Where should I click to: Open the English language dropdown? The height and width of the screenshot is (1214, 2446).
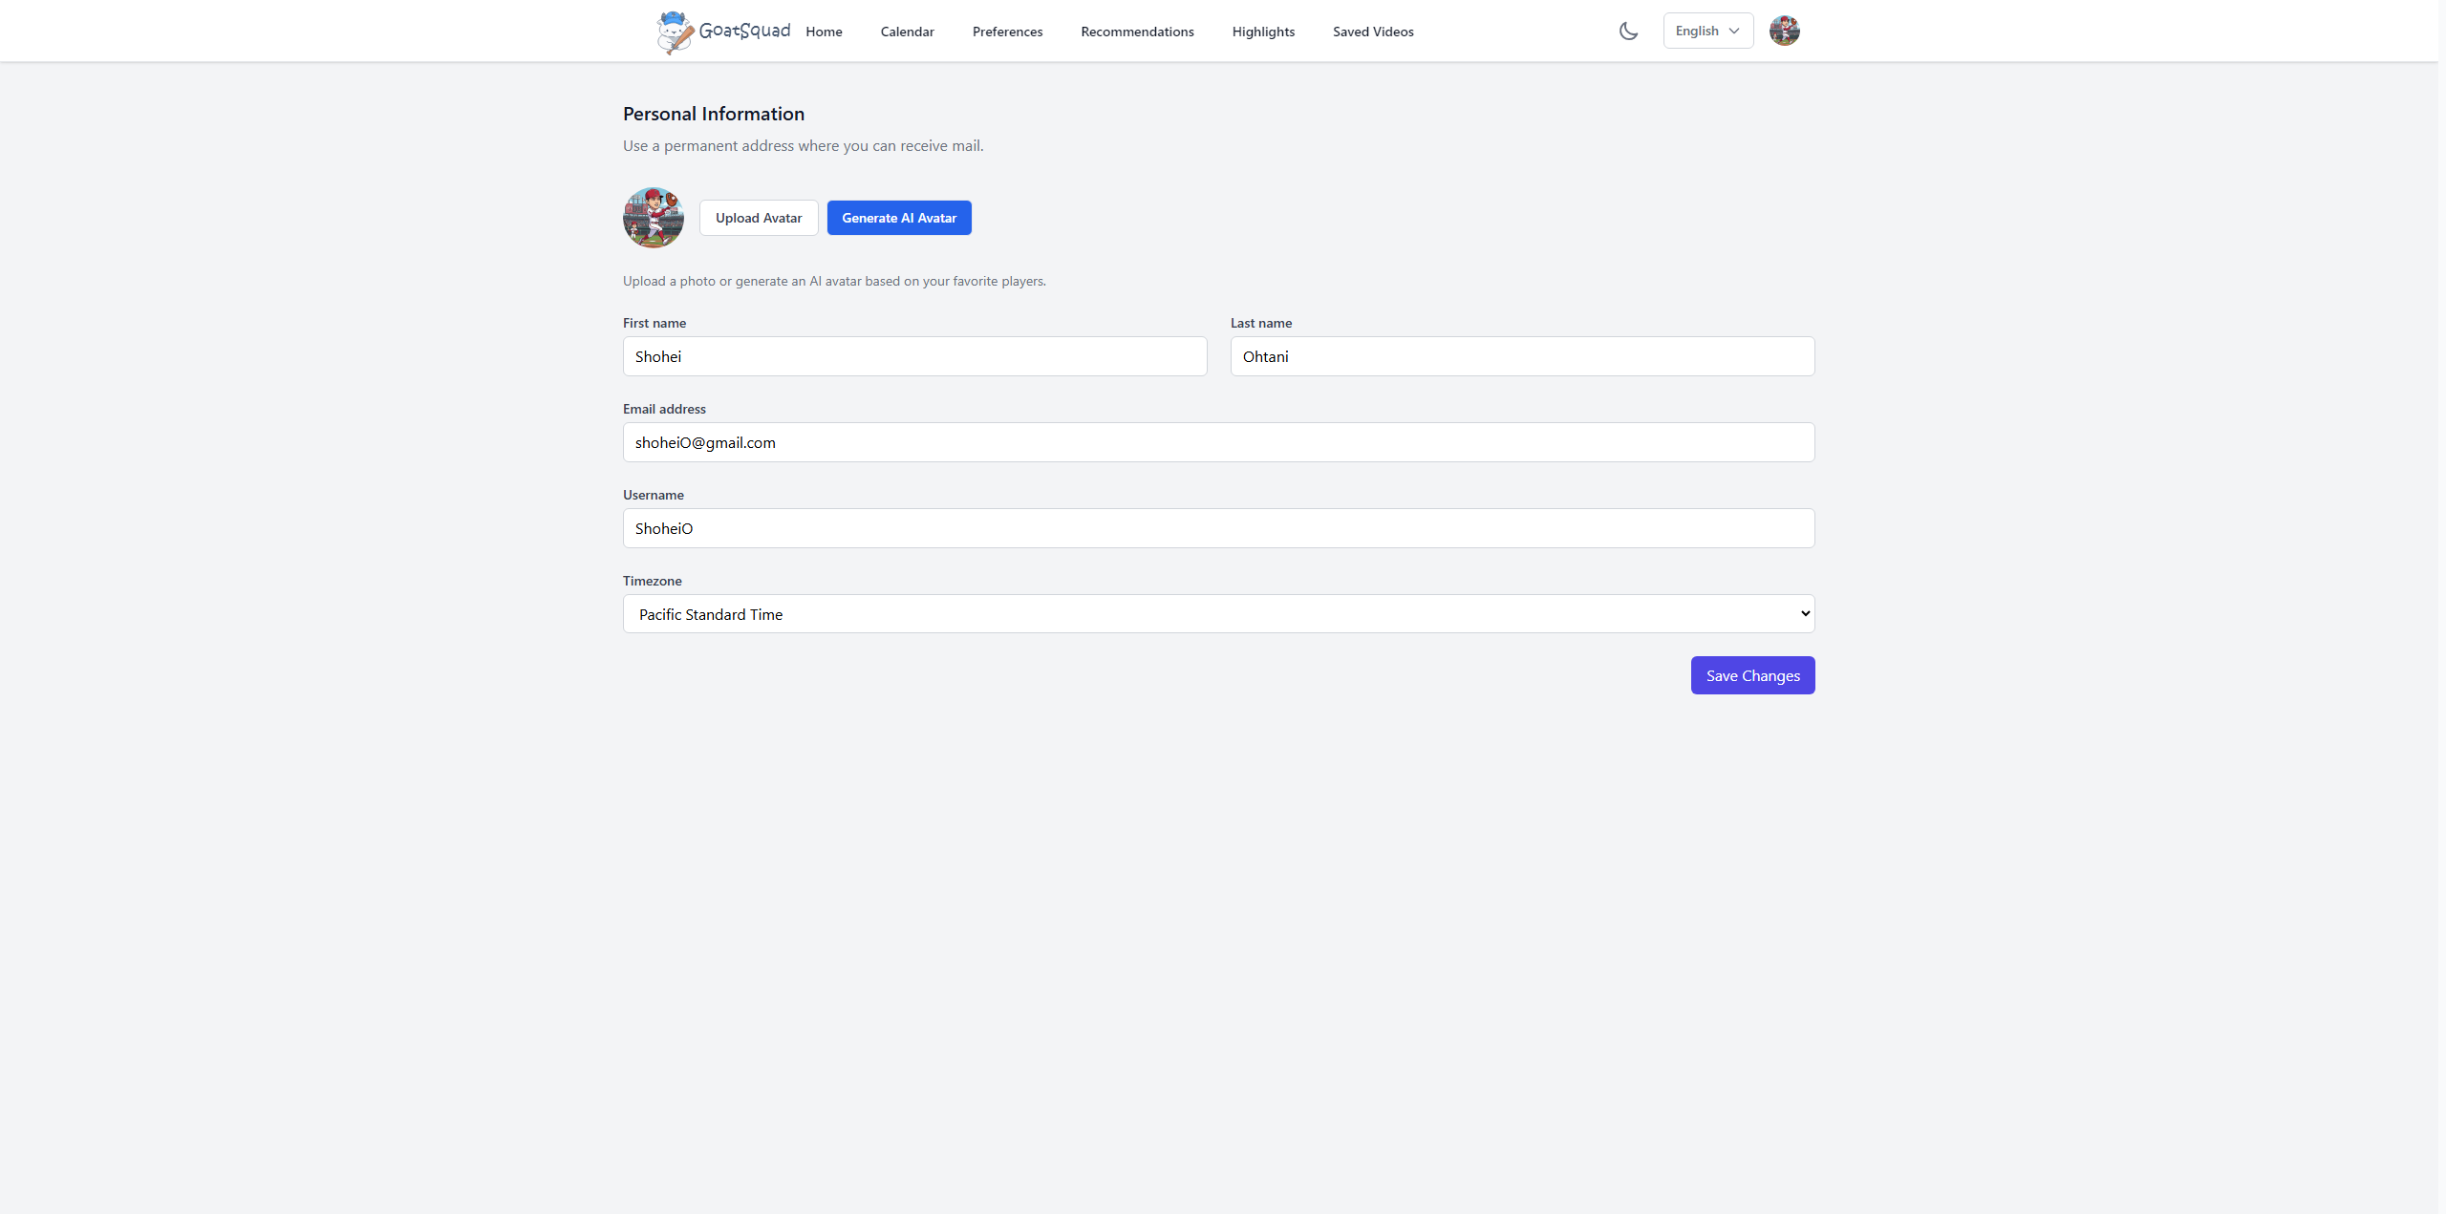pos(1707,31)
